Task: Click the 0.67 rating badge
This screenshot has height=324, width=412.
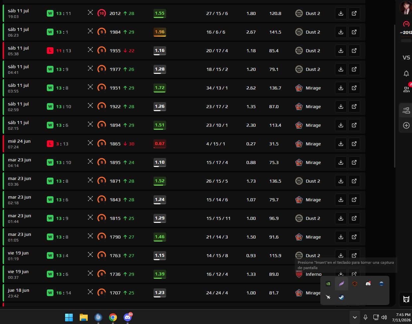Action: [x=159, y=144]
